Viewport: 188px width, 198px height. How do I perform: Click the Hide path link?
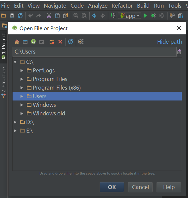[x=169, y=42]
